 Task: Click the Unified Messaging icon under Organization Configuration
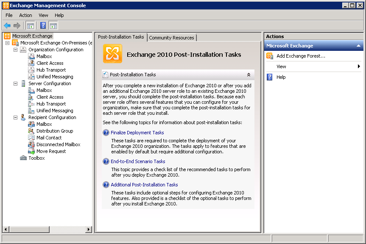[x=31, y=77]
